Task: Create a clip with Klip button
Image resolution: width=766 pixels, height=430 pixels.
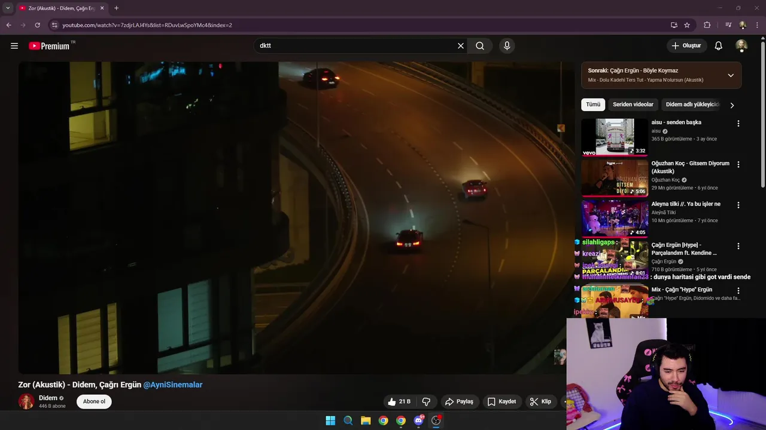Action: [540, 401]
